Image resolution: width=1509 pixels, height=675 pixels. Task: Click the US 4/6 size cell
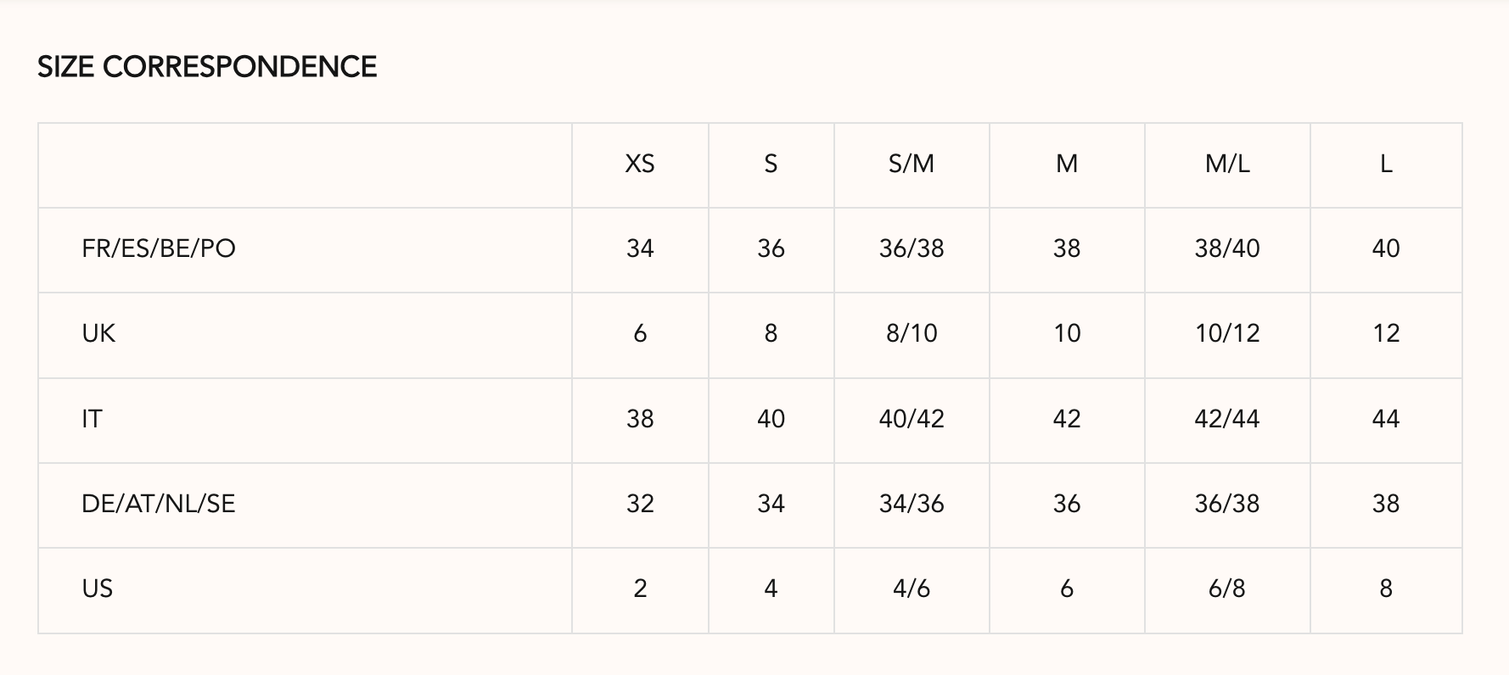click(912, 589)
